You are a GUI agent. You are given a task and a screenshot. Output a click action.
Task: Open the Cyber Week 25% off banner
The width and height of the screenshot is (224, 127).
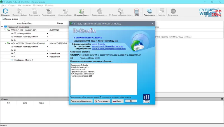pyautogui.click(x=210, y=12)
